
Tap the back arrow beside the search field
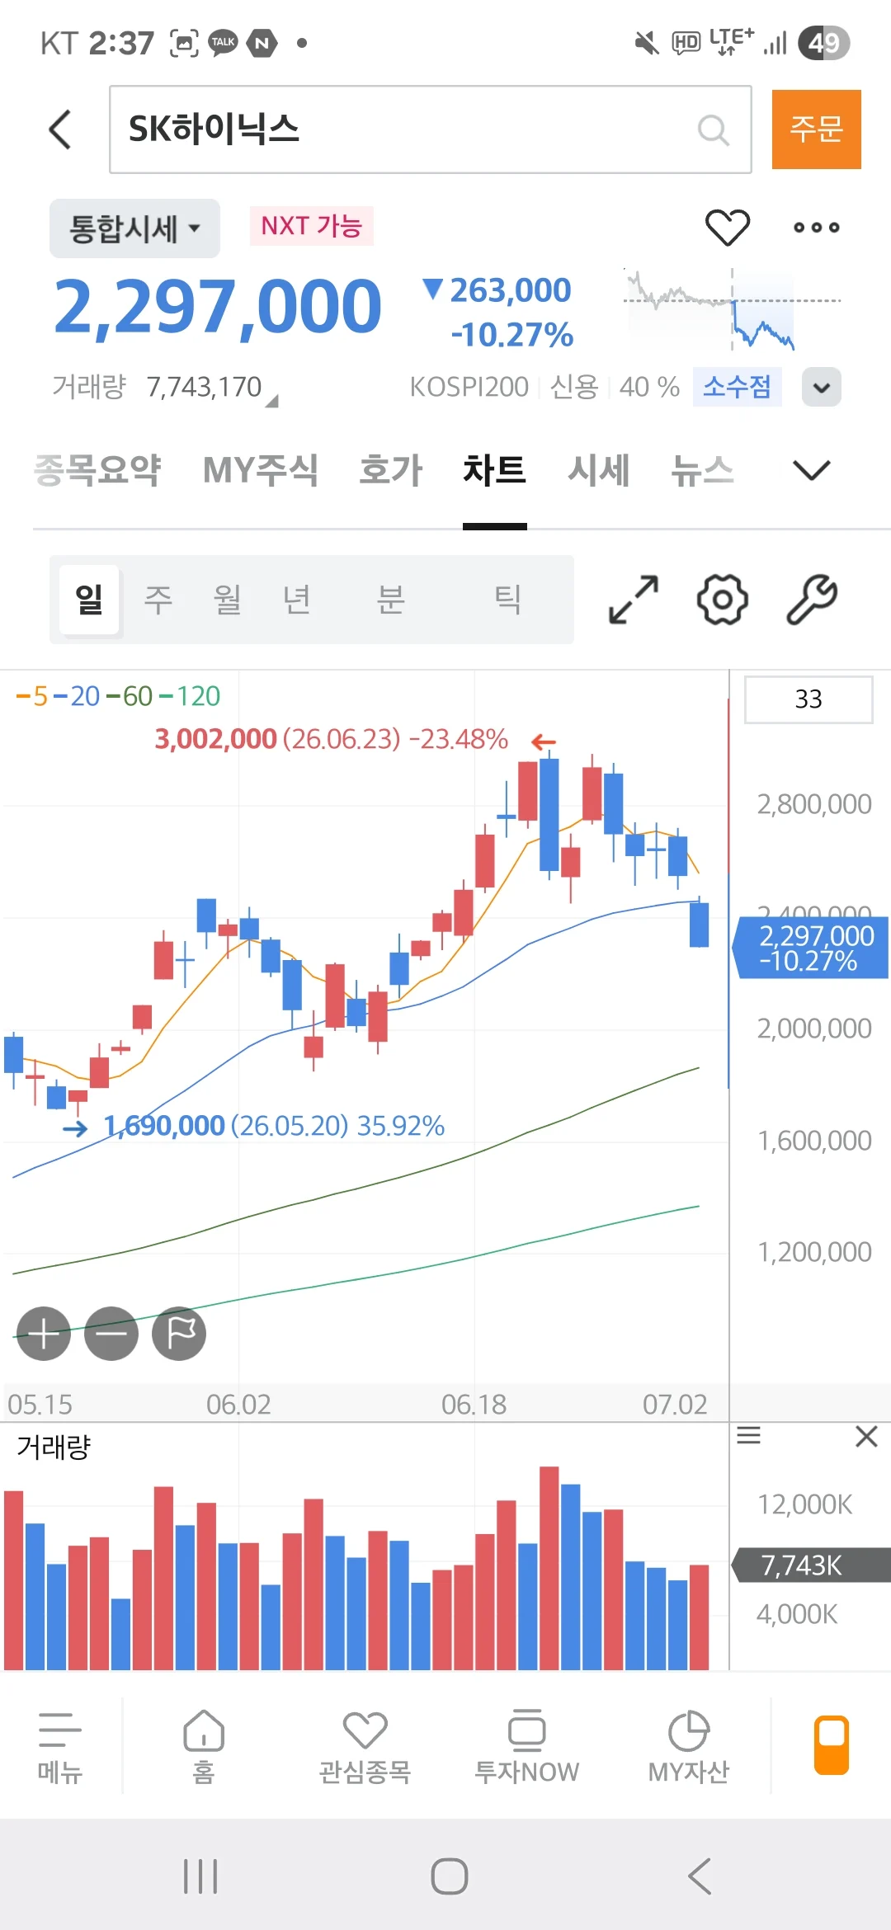click(x=60, y=129)
